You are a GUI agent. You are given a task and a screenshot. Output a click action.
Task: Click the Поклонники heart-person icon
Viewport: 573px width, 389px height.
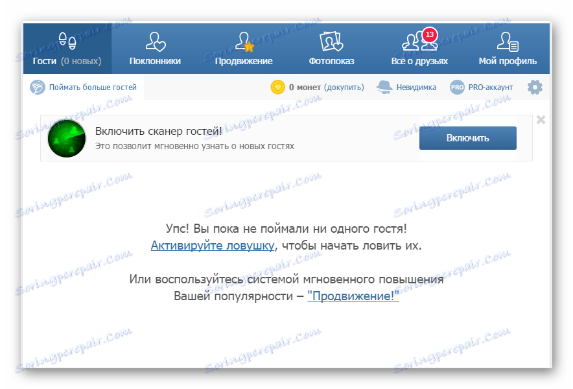156,40
